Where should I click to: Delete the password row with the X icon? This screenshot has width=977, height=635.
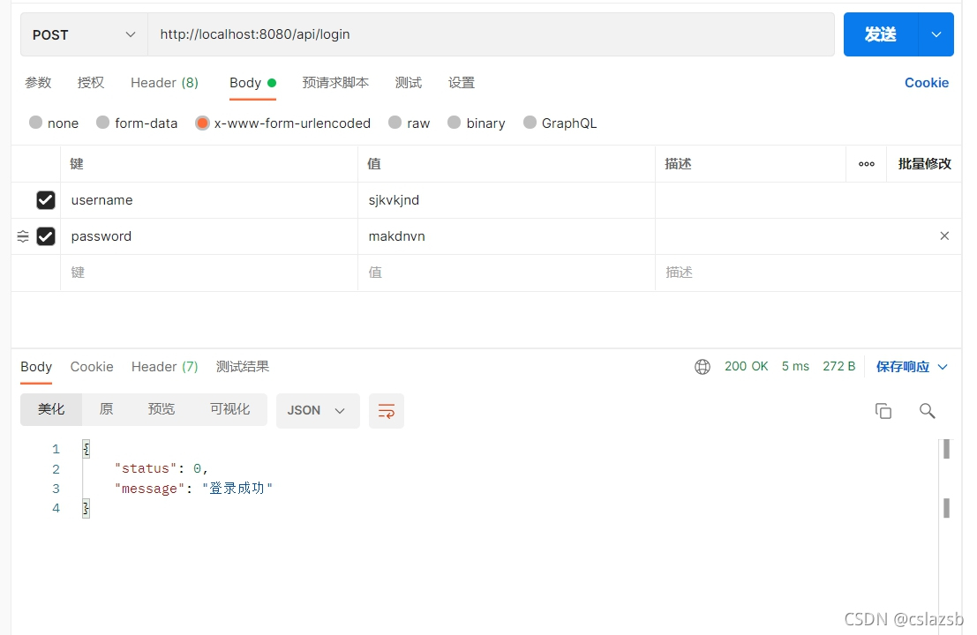click(x=944, y=236)
